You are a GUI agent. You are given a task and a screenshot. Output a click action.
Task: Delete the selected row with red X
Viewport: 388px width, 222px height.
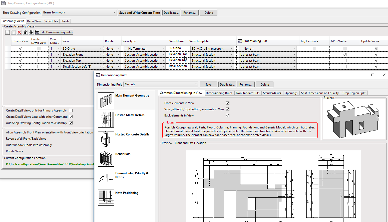(19, 32)
